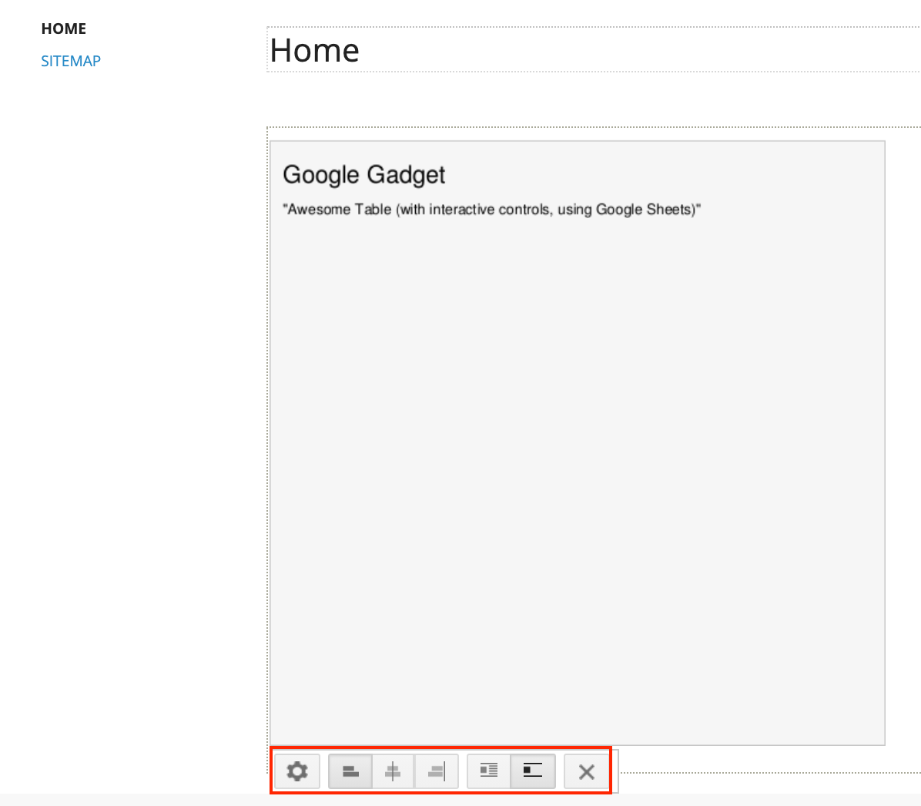This screenshot has height=806, width=921.
Task: Open the SITEMAP link
Action: (71, 61)
